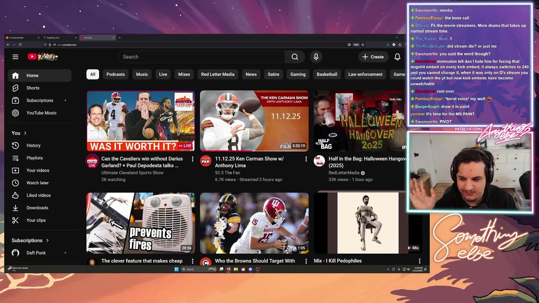539x303 pixels.
Task: Click the RedLetterMedia channel name
Action: pyautogui.click(x=344, y=173)
